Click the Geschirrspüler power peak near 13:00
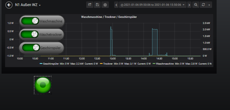Image resolution: width=230 pixels, height=110 pixels. pos(111,27)
